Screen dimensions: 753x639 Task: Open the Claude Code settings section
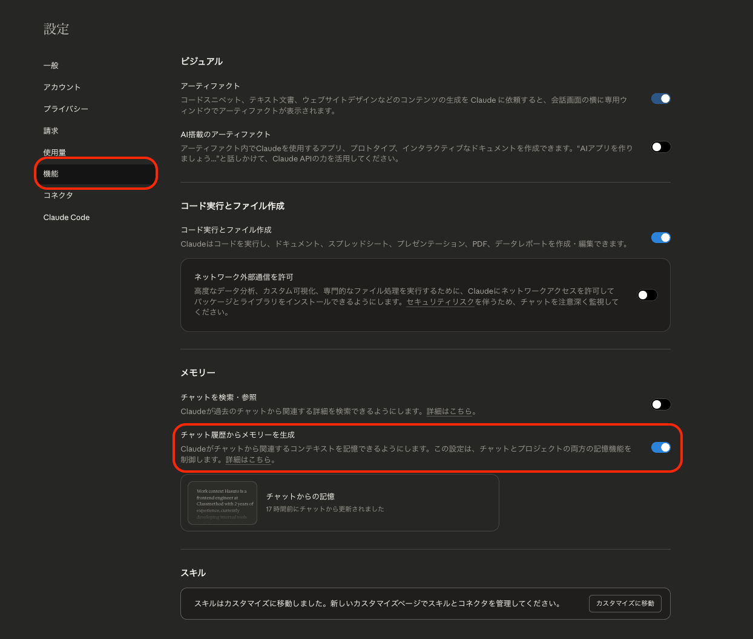point(67,217)
